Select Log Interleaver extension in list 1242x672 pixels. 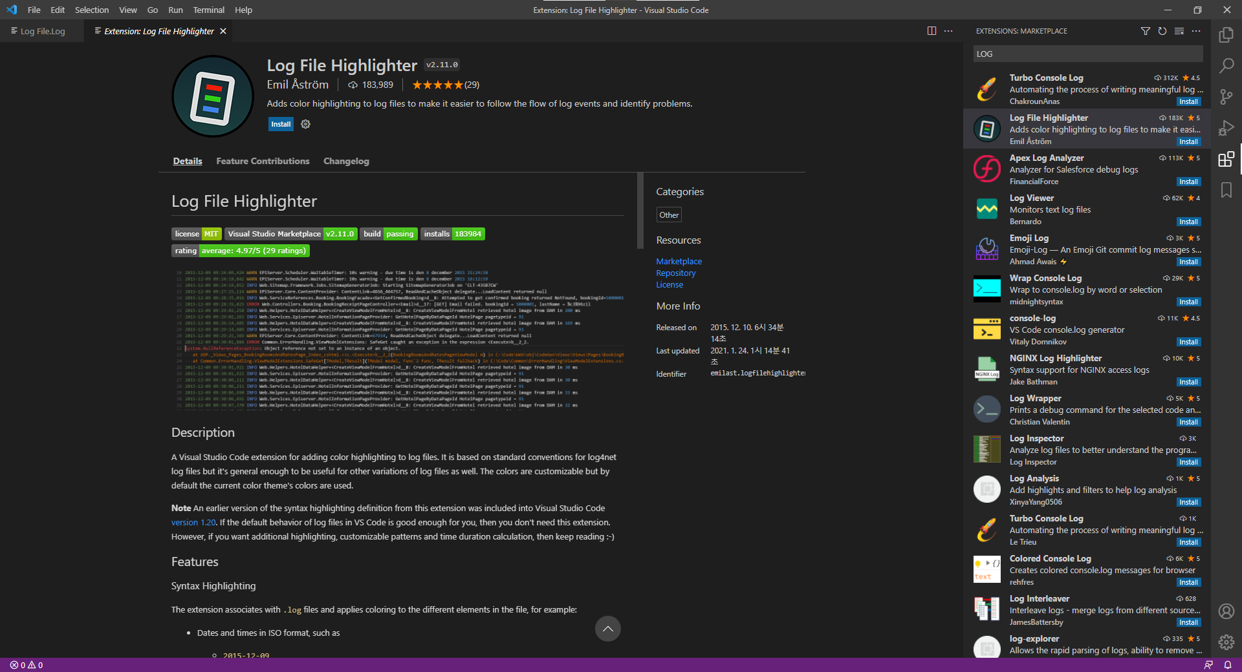tap(1088, 609)
